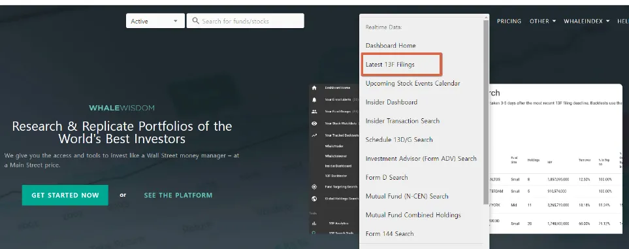
Task: Expand the WHALEINDEX navigation menu
Action: [x=587, y=21]
